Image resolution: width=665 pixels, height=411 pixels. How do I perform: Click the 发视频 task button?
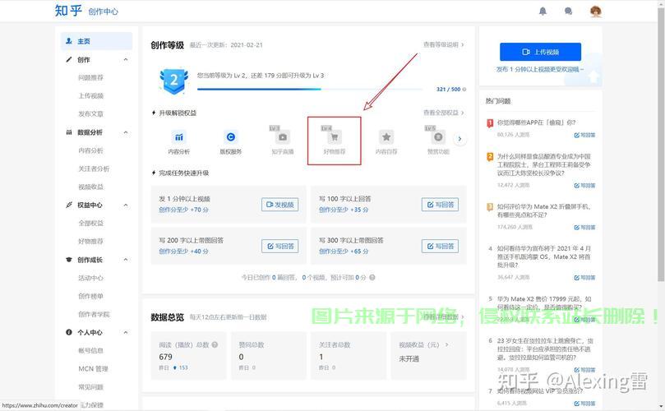(280, 205)
